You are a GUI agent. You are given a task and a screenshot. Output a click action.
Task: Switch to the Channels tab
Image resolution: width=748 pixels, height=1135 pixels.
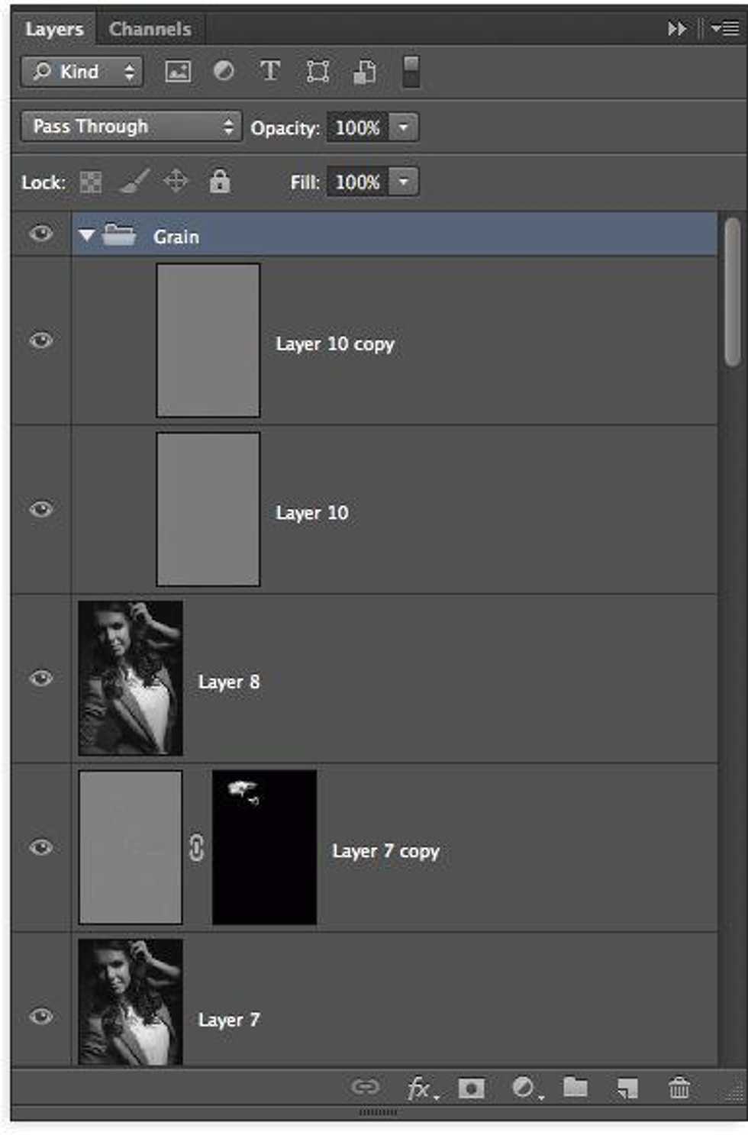(x=150, y=29)
